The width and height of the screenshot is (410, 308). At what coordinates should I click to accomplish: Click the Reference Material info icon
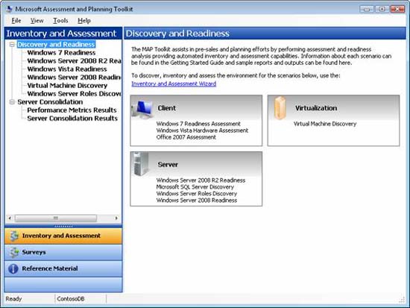click(x=13, y=268)
